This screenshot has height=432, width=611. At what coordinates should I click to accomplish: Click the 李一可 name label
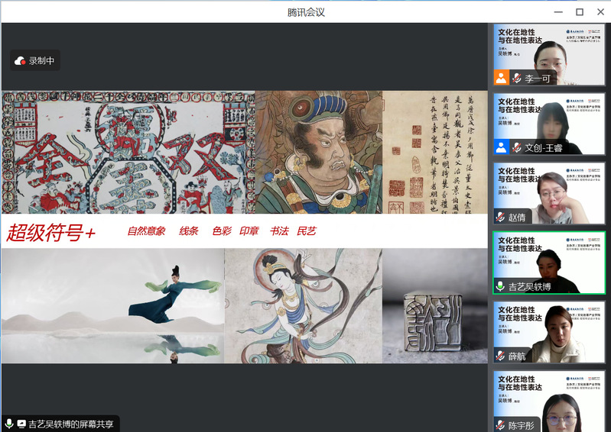tap(538, 79)
